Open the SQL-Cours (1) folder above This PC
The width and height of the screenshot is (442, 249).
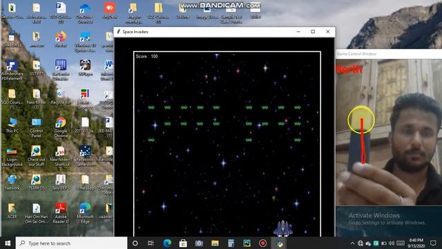pyautogui.click(x=12, y=99)
